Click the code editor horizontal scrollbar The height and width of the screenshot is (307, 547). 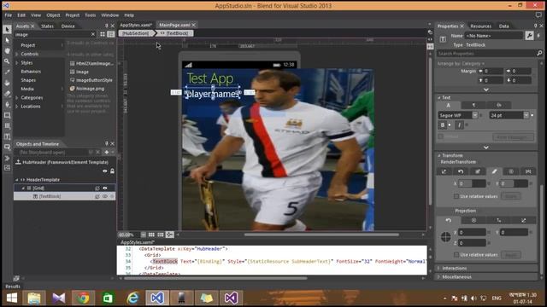[x=215, y=278]
